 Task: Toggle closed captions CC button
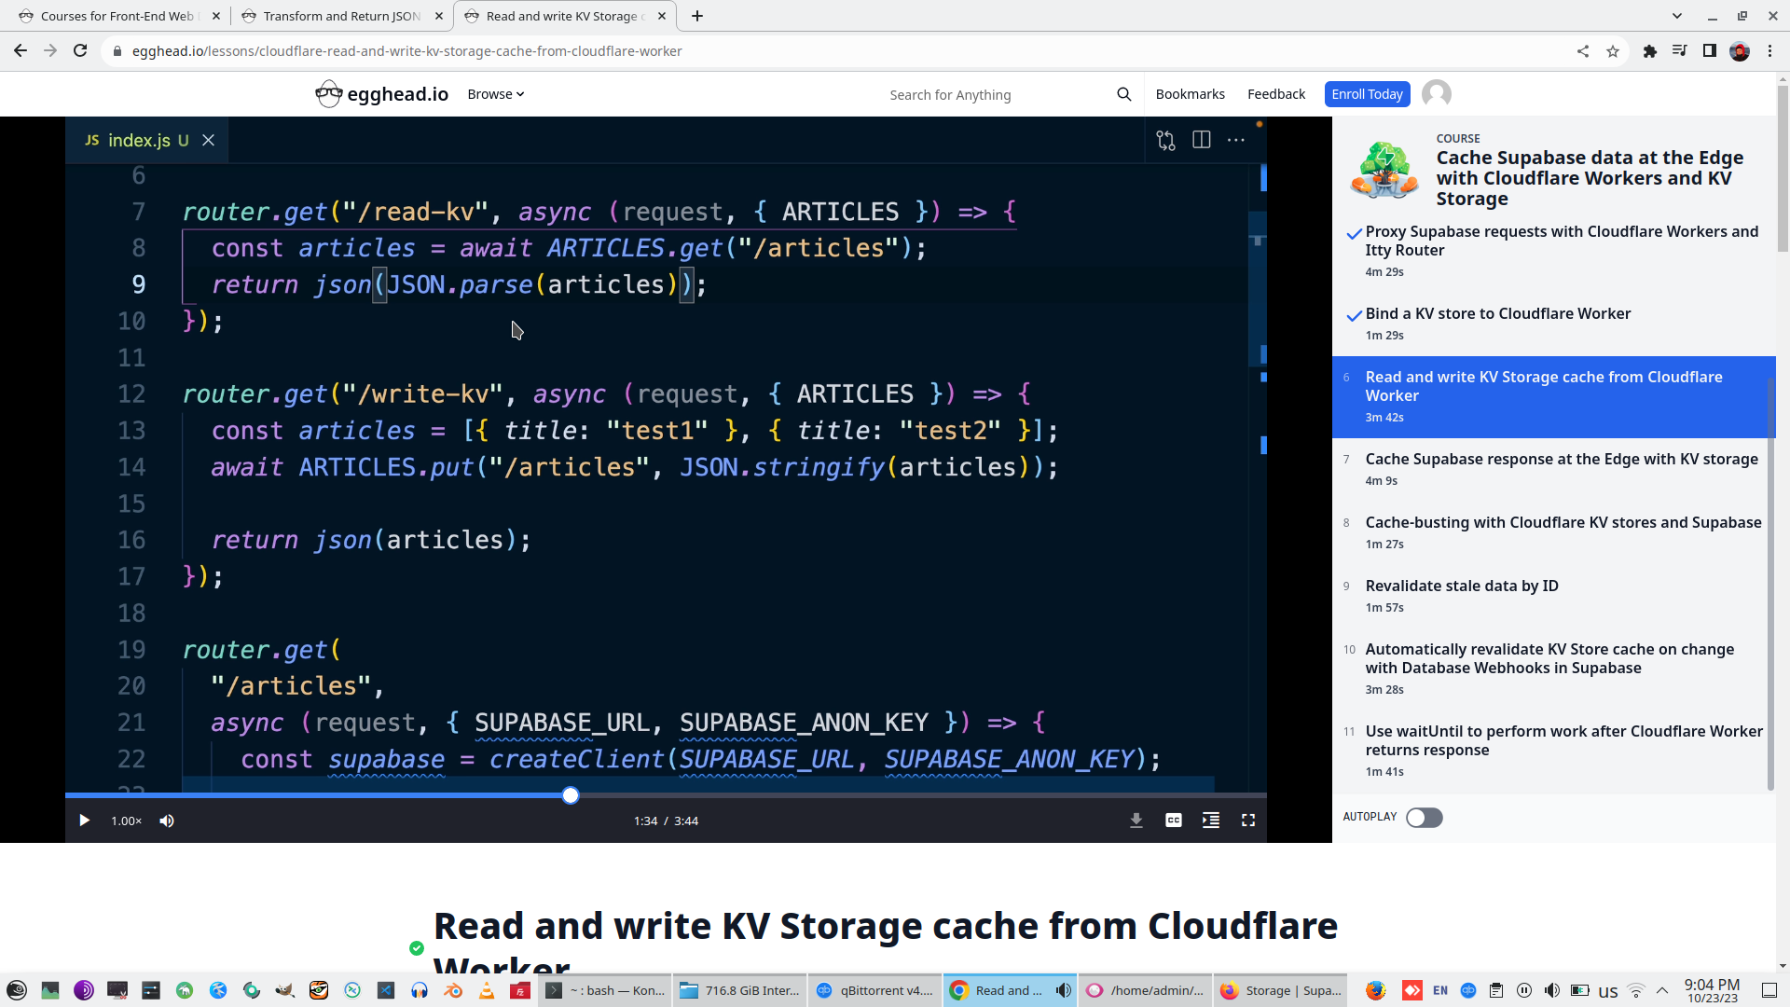click(x=1173, y=821)
